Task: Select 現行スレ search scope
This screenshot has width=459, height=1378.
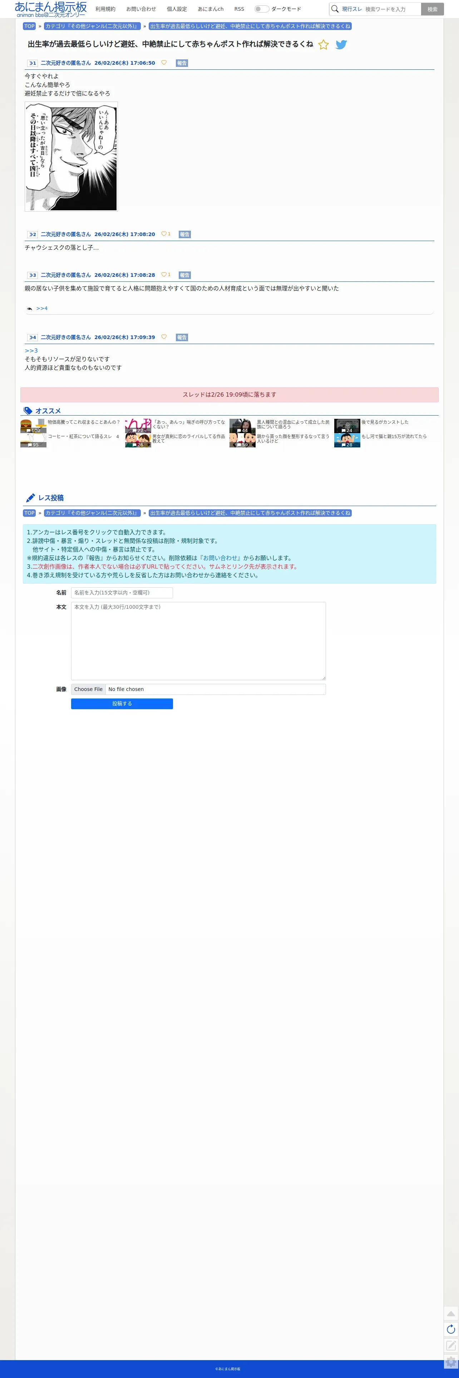Action: click(x=352, y=9)
